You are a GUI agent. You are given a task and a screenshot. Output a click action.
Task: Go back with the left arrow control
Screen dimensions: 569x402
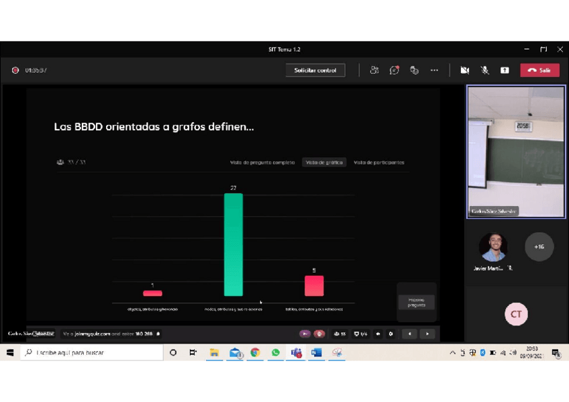[410, 334]
